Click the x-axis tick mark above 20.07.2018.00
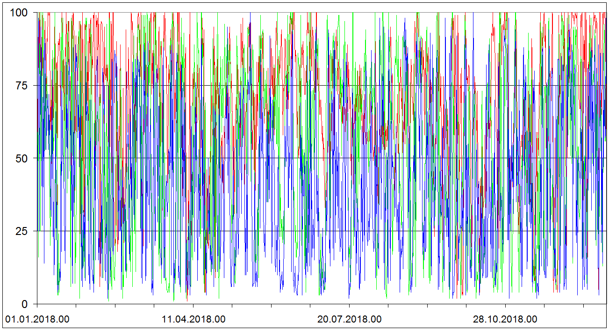Viewport: 609px width, 330px height. (349, 306)
